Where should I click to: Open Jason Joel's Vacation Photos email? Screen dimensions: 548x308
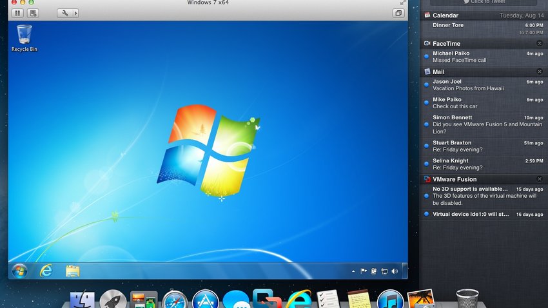coord(484,85)
